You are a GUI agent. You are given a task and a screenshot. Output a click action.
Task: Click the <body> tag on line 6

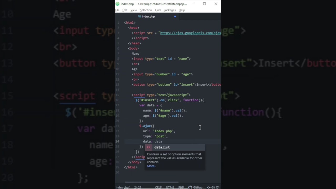[x=134, y=48]
